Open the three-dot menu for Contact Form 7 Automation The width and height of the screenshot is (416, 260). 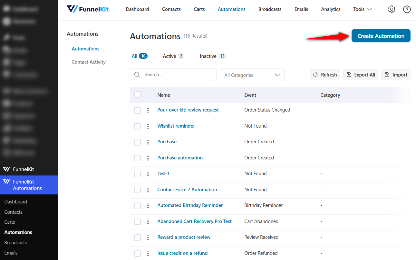(148, 190)
